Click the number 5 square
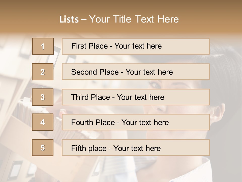The width and height of the screenshot is (242, 182). click(x=43, y=148)
